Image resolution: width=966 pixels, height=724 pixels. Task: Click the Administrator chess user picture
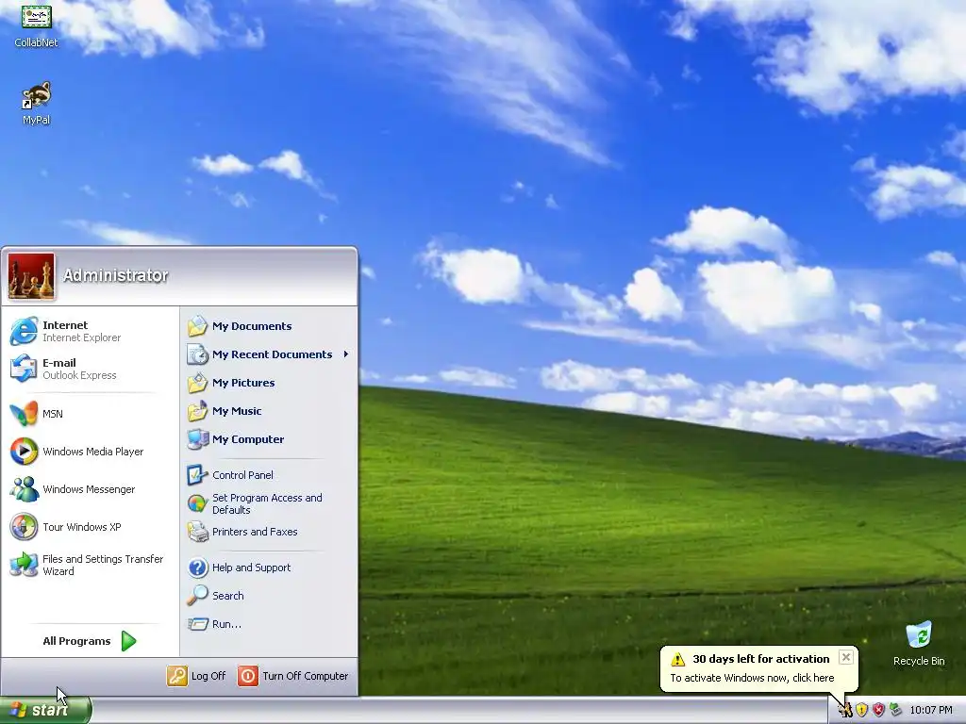pos(31,276)
